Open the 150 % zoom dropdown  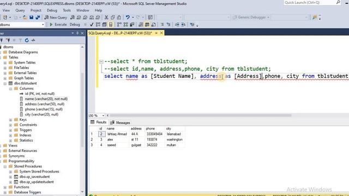click(x=103, y=115)
